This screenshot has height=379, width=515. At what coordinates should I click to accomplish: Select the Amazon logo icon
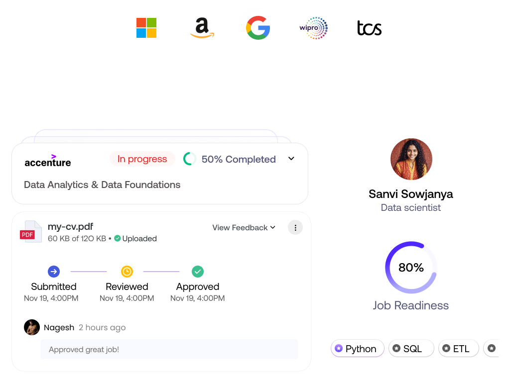coord(202,28)
